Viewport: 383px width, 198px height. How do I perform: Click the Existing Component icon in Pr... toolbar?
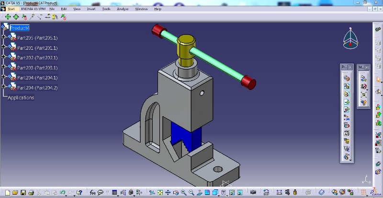click(x=347, y=101)
